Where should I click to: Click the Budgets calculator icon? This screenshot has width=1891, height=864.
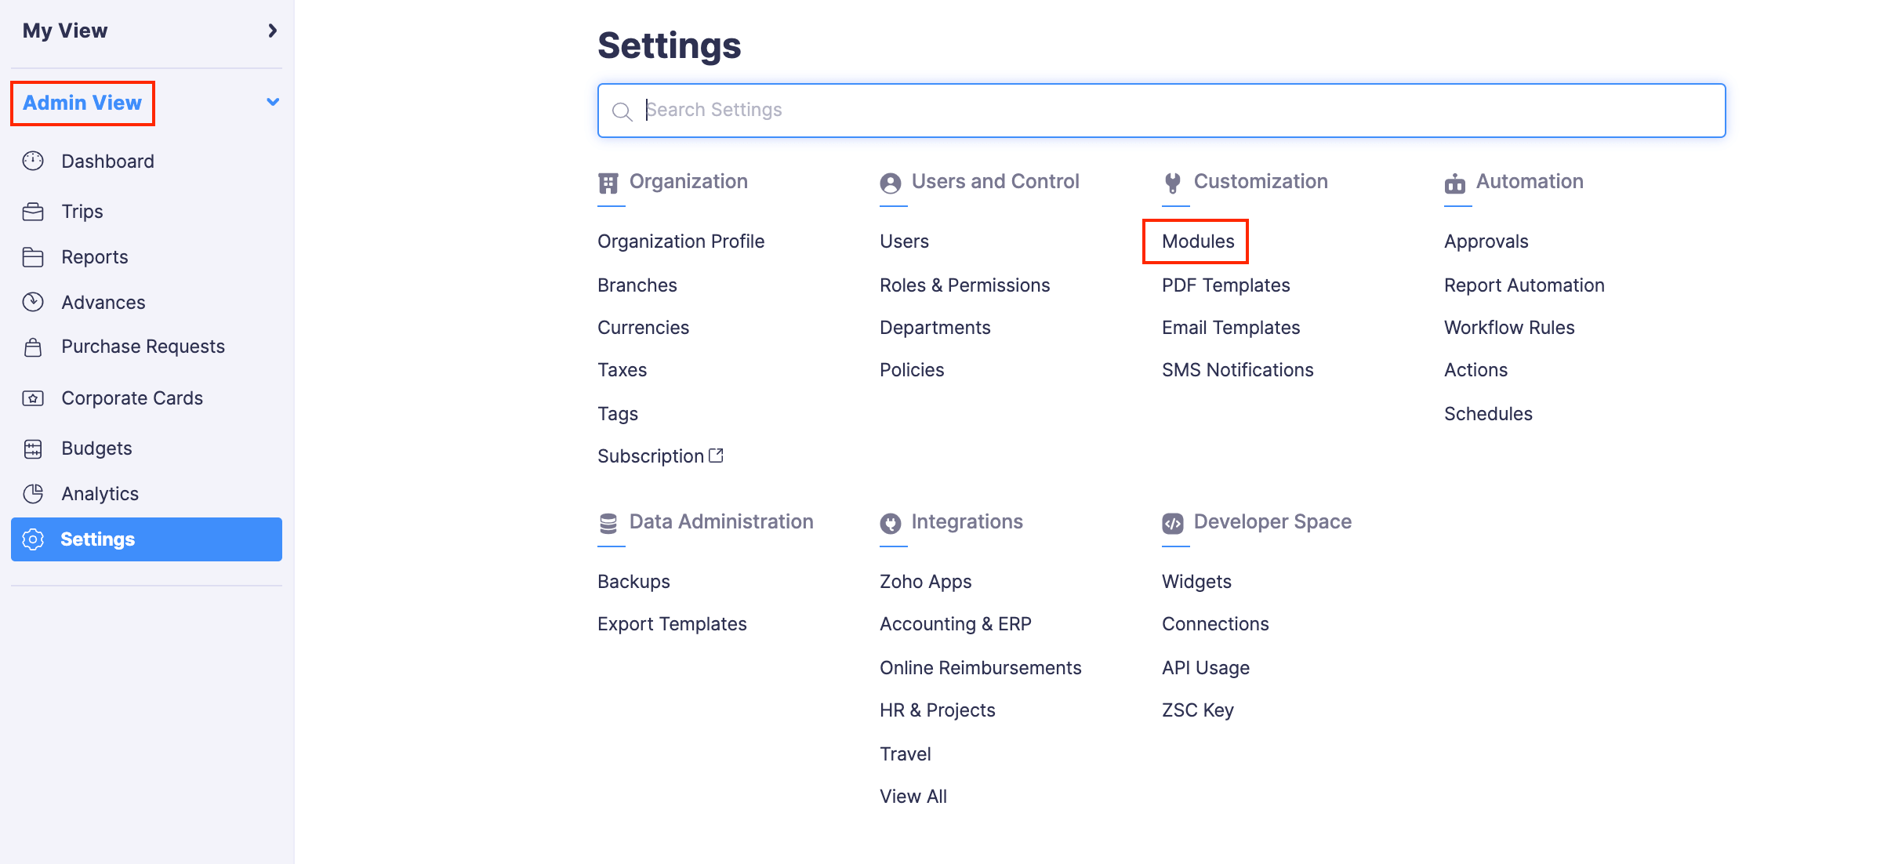(33, 448)
